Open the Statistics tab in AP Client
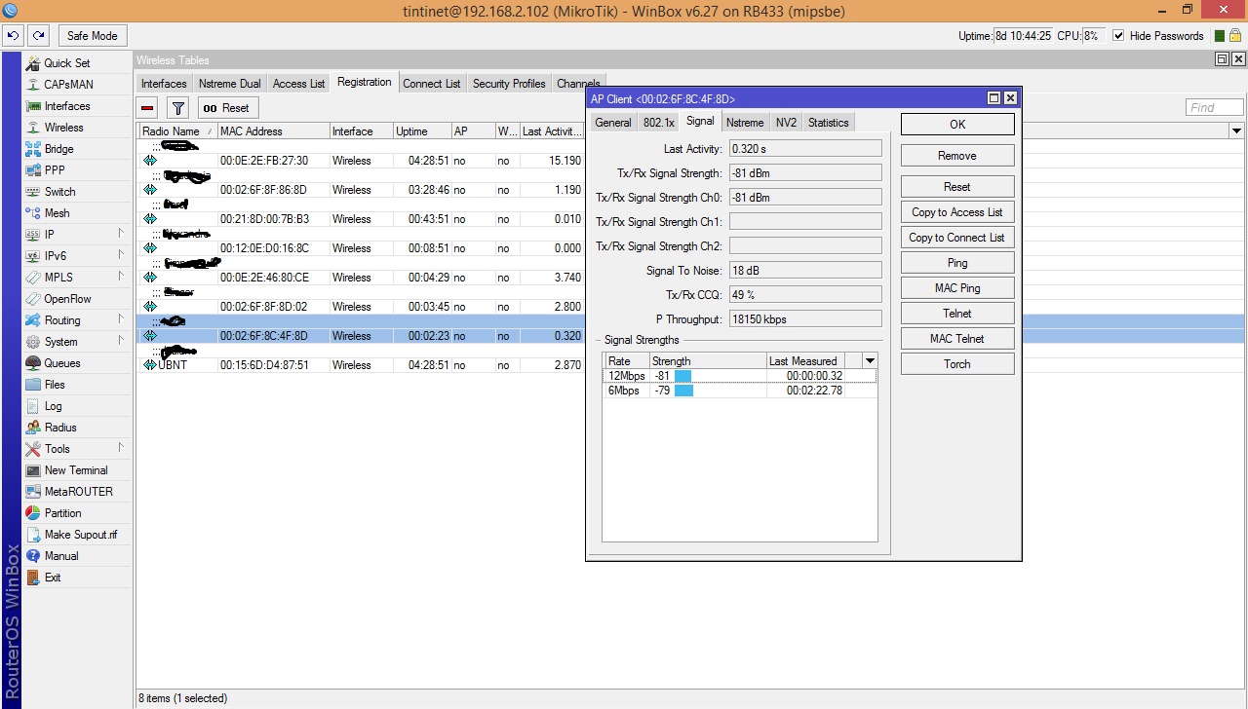The width and height of the screenshot is (1248, 709). [829, 123]
